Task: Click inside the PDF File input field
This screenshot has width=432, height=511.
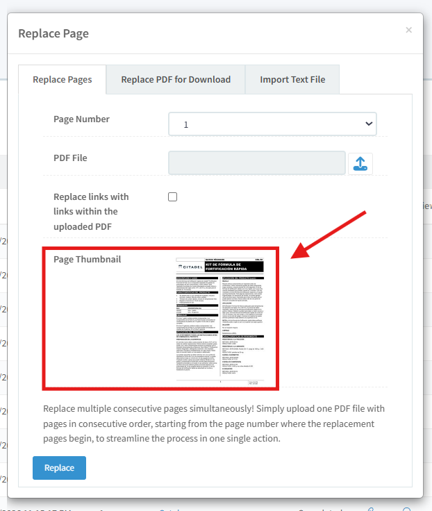Action: point(257,164)
